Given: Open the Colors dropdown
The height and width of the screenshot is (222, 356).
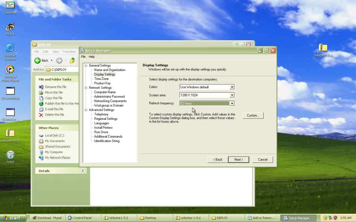Looking at the screenshot, I should [x=232, y=87].
